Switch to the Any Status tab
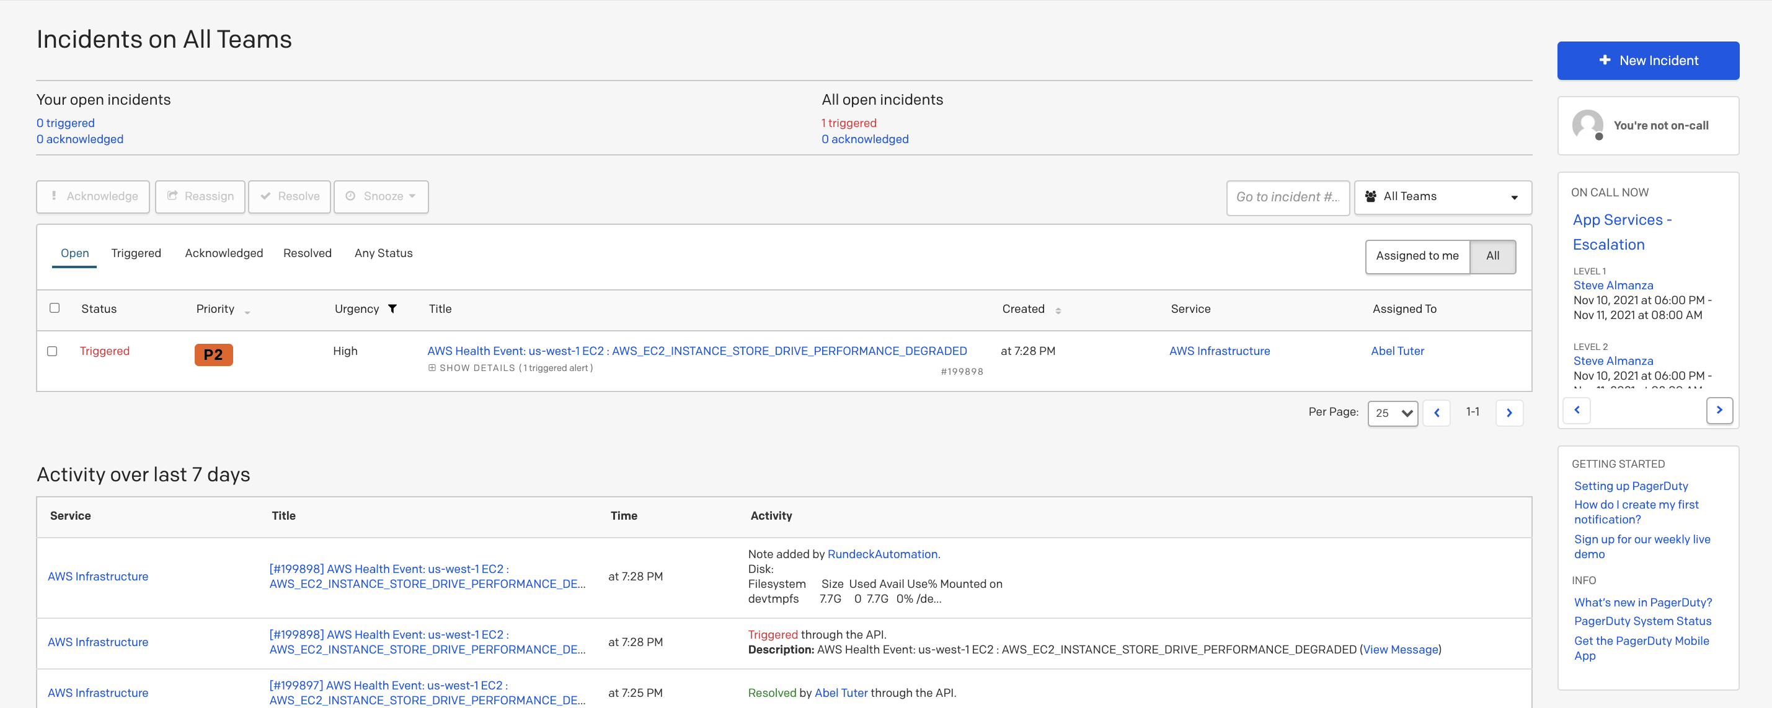 [383, 253]
